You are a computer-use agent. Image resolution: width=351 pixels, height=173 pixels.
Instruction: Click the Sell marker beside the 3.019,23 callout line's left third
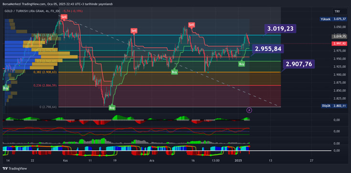(134, 31)
